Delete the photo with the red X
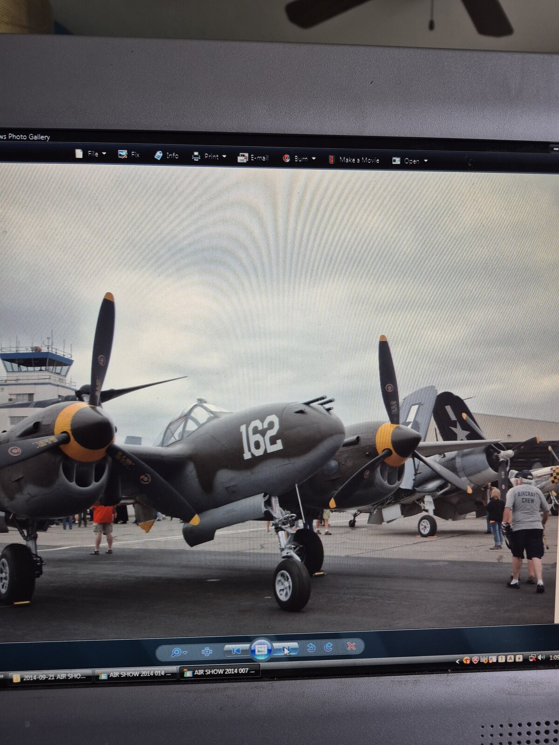Image resolution: width=559 pixels, height=745 pixels. (351, 646)
